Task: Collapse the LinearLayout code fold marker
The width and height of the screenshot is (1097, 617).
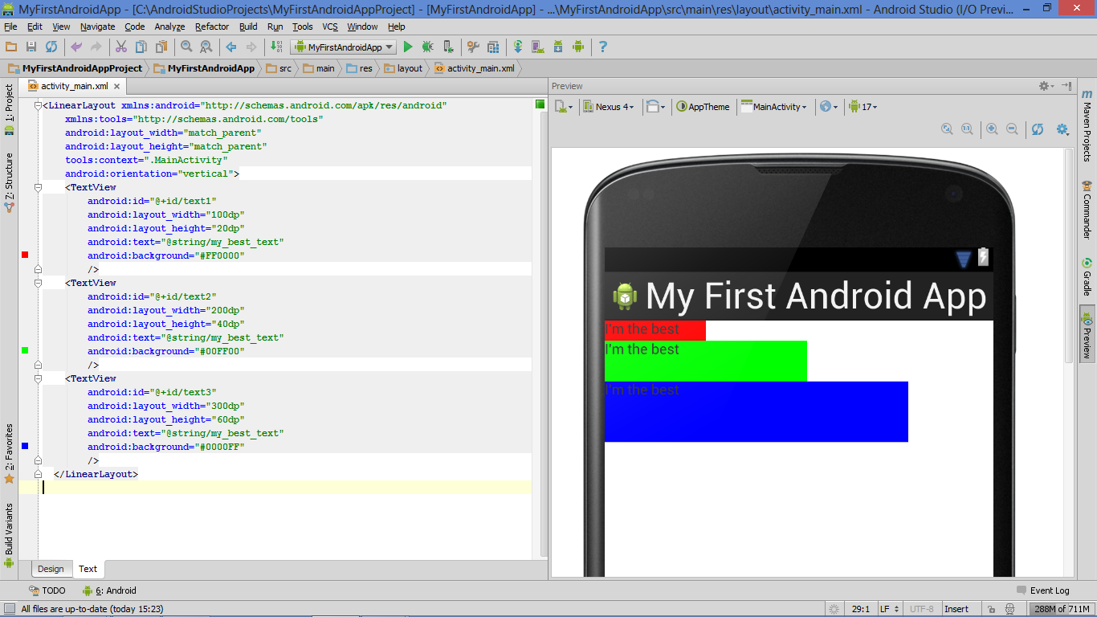Action: point(38,105)
